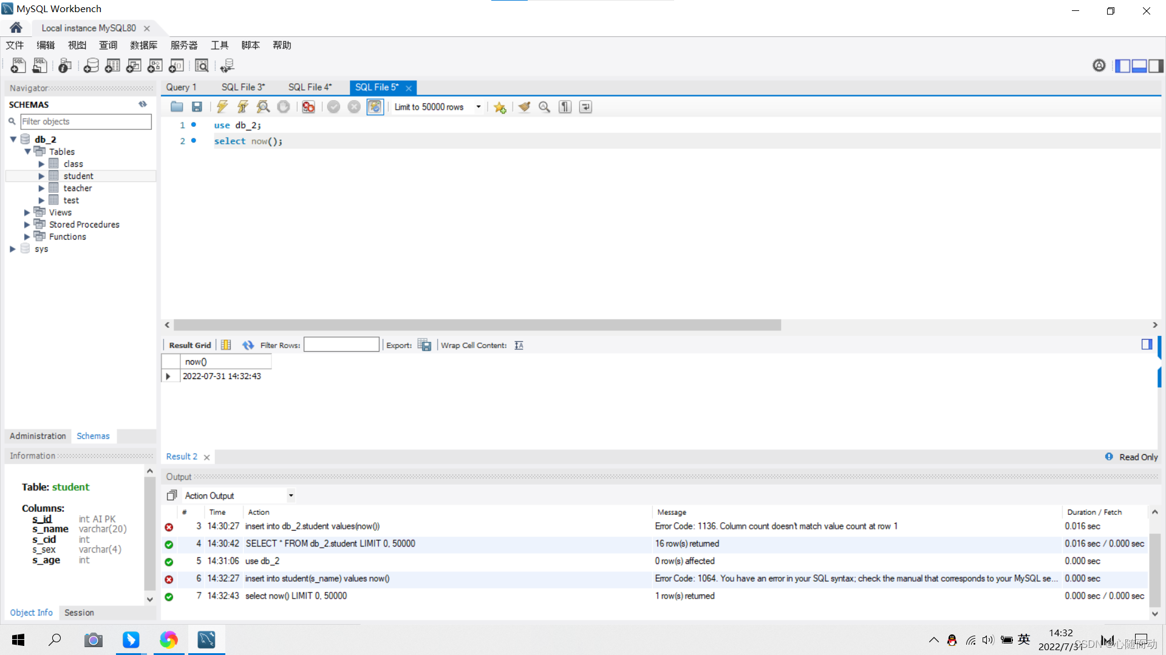Expand the sys schema node
The height and width of the screenshot is (655, 1166).
12,249
